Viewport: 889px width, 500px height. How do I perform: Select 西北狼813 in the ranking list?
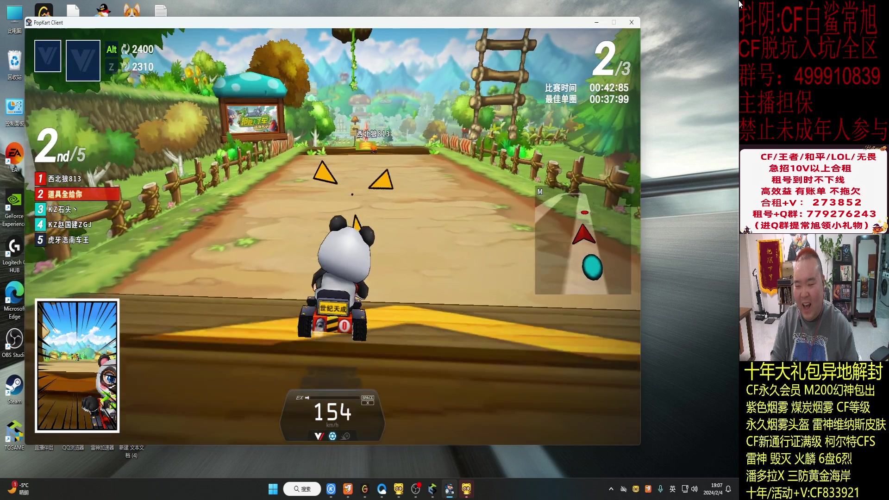(x=65, y=179)
